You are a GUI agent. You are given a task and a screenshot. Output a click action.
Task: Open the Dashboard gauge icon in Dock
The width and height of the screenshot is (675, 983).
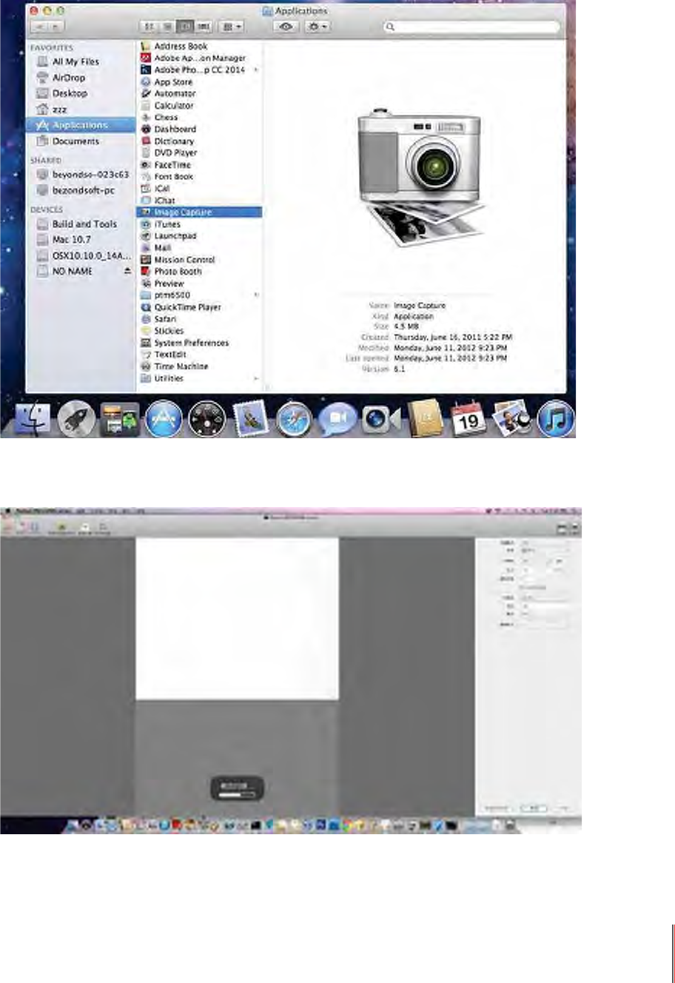[206, 420]
